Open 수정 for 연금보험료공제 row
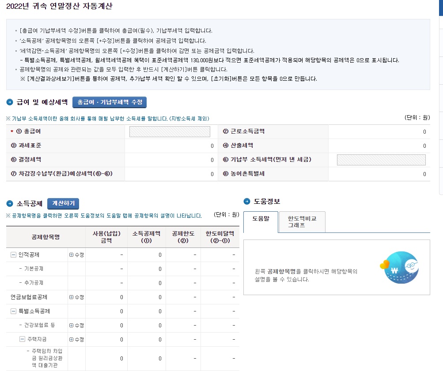 [x=76, y=297]
